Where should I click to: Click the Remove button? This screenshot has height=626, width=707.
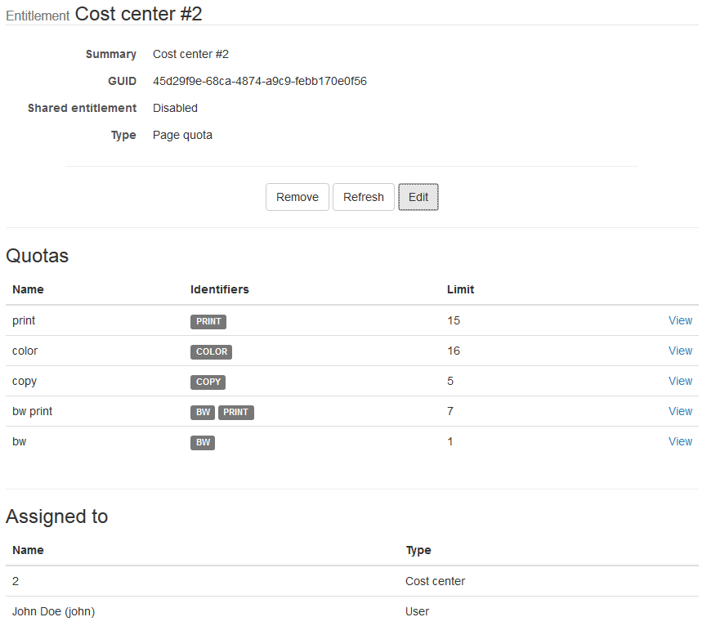pyautogui.click(x=298, y=197)
